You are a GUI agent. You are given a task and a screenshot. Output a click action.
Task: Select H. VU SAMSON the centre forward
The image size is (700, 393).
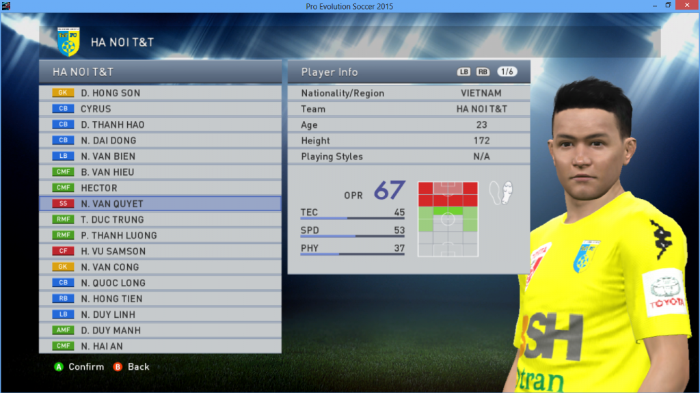[160, 251]
